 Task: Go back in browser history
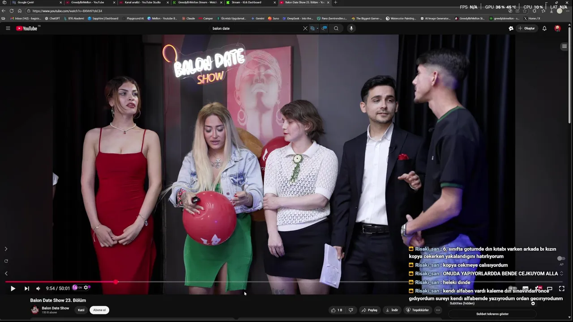click(x=4, y=11)
